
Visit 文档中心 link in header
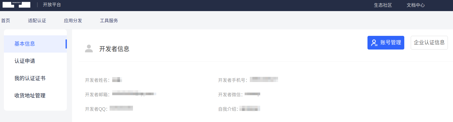click(x=416, y=5)
